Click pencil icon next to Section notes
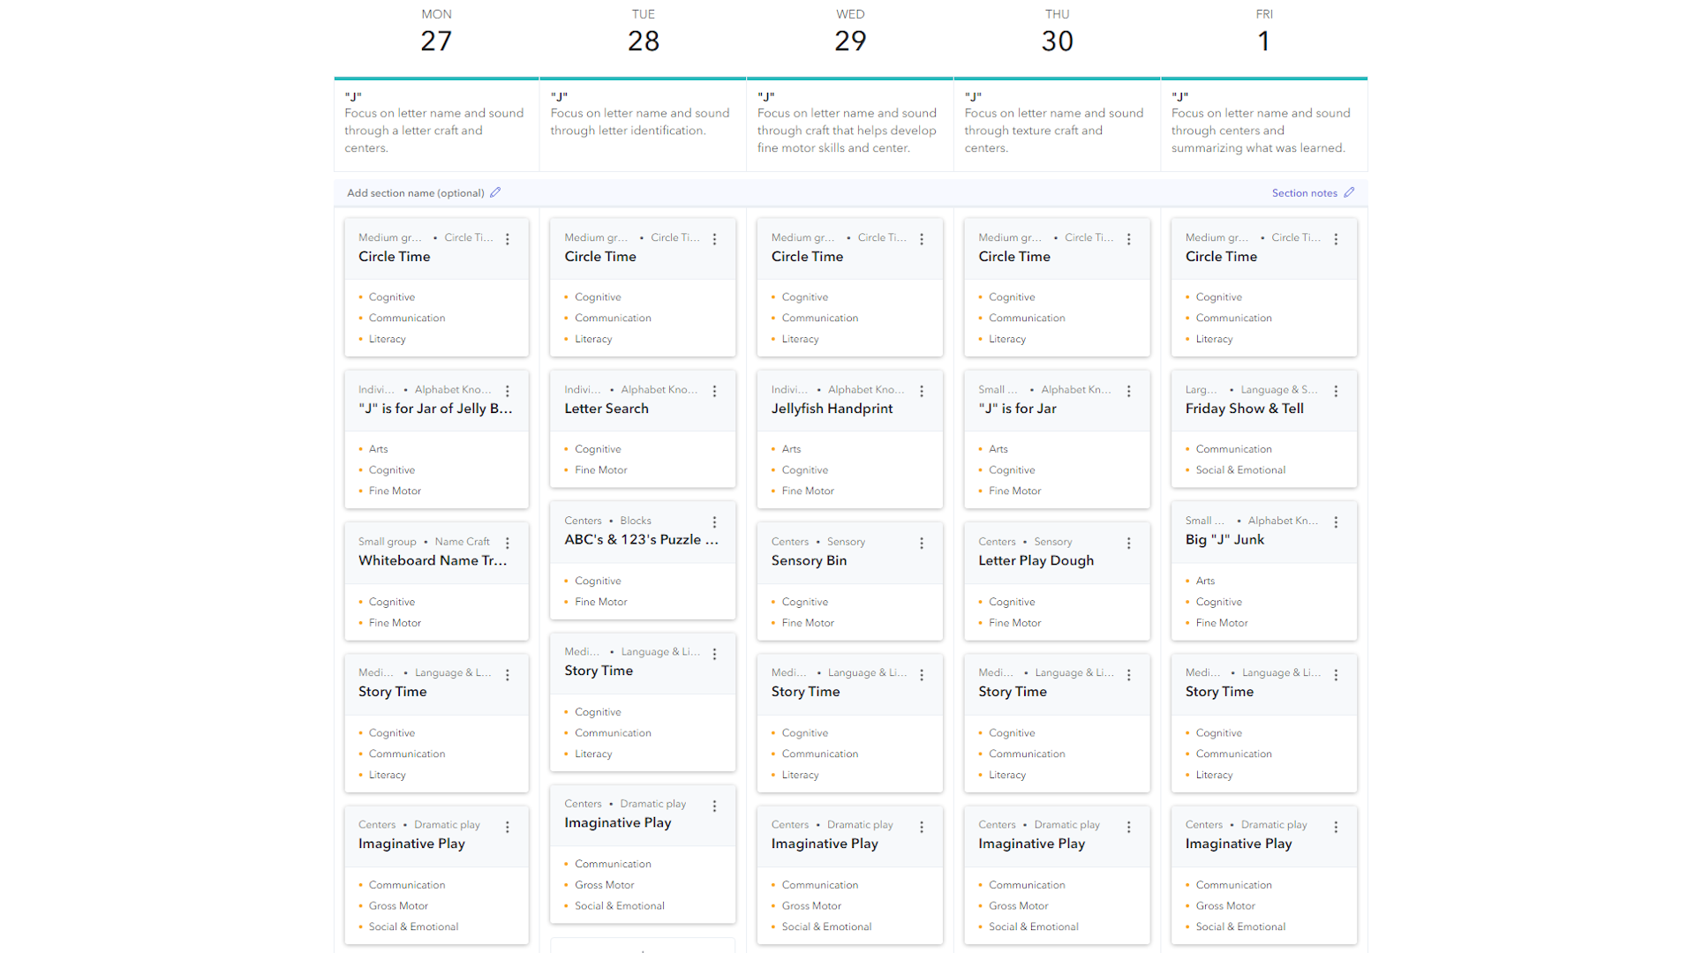Screen dimensions: 1695x953 1349,192
